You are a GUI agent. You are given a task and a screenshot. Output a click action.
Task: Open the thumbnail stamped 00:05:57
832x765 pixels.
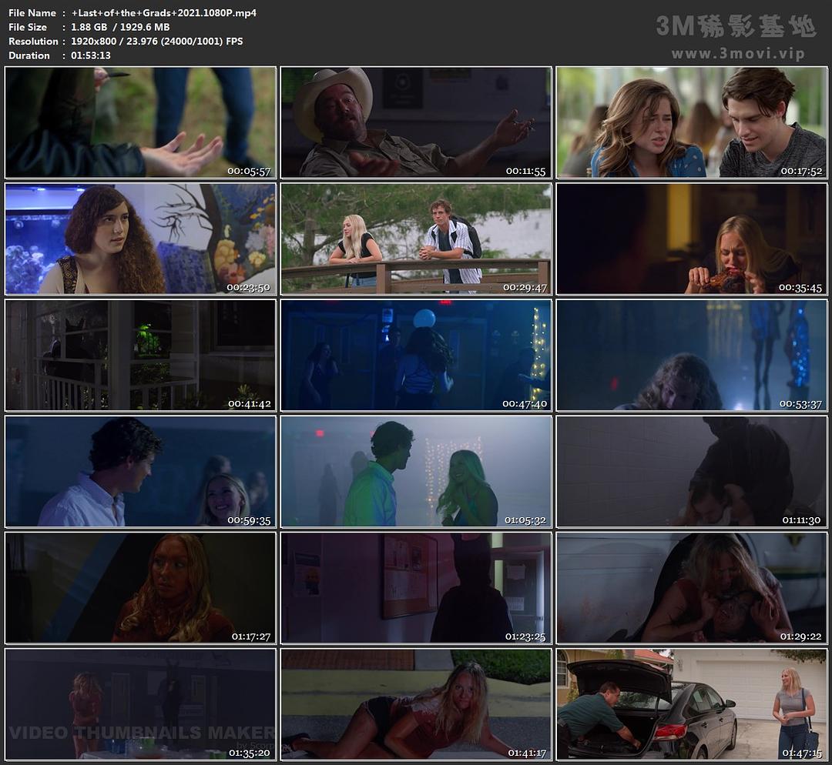click(141, 122)
